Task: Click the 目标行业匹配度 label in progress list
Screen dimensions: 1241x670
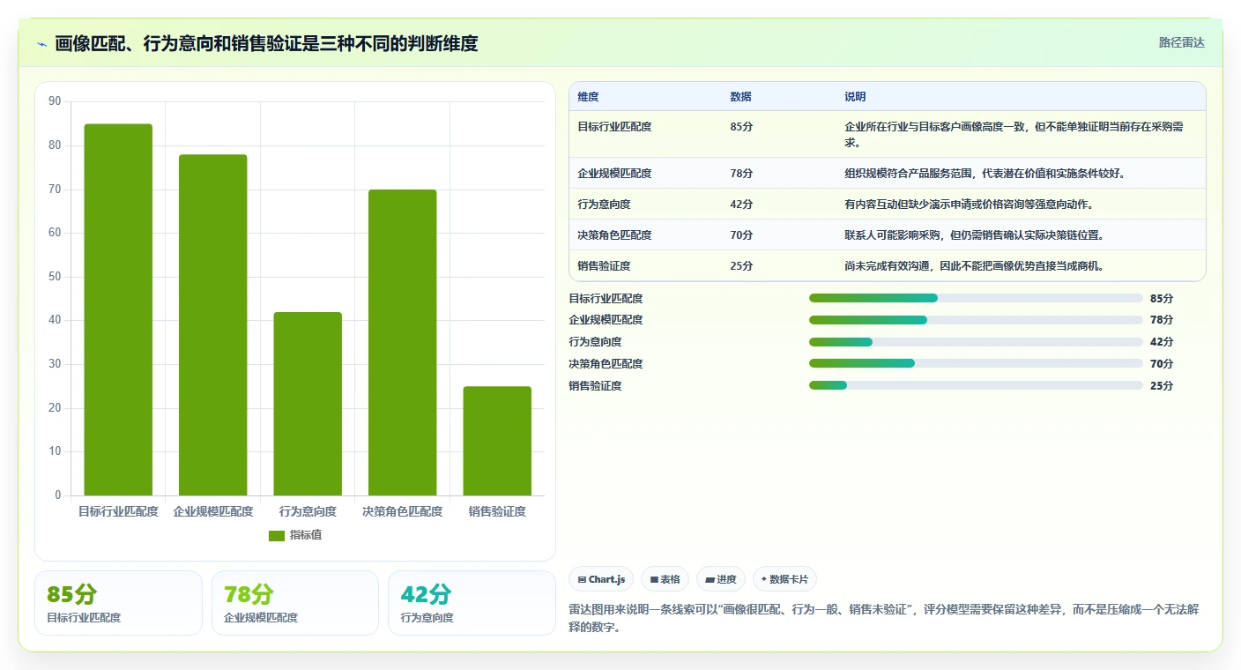Action: click(x=606, y=298)
